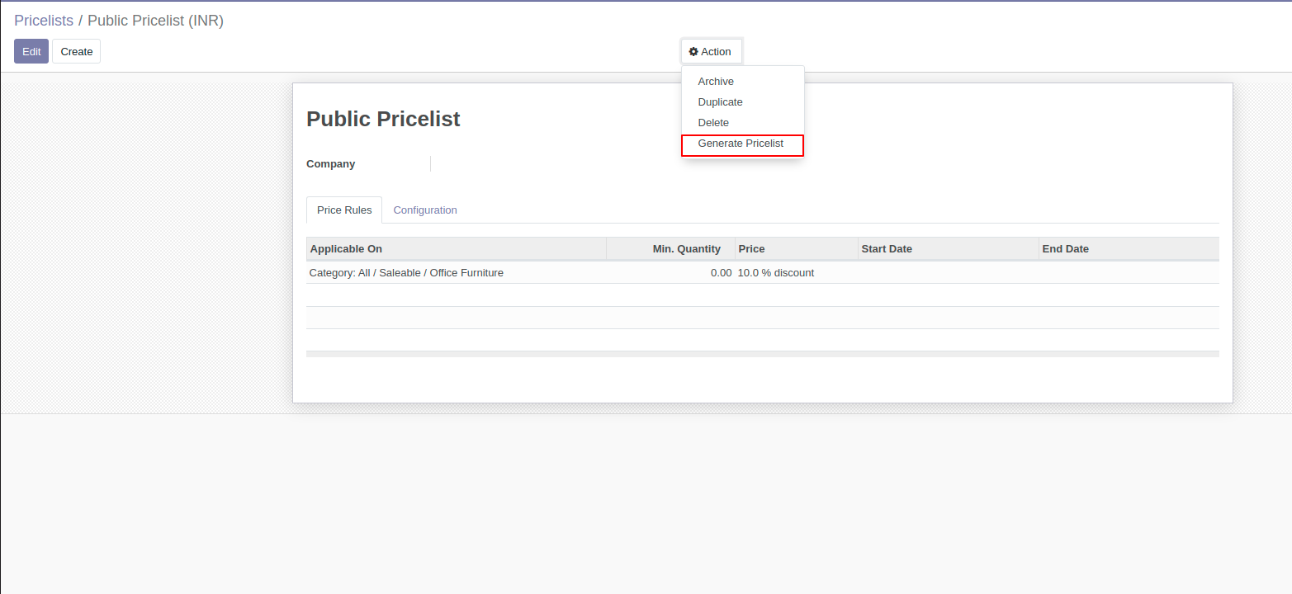Sort by Applicable On column header
The image size is (1292, 594).
point(457,248)
